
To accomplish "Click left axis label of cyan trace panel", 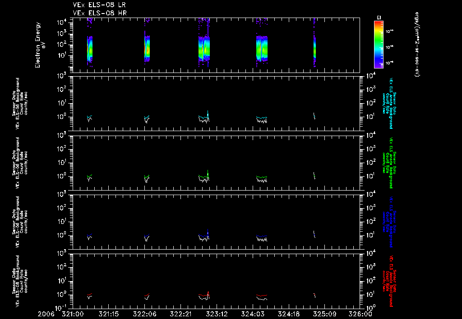I will 20,103.
